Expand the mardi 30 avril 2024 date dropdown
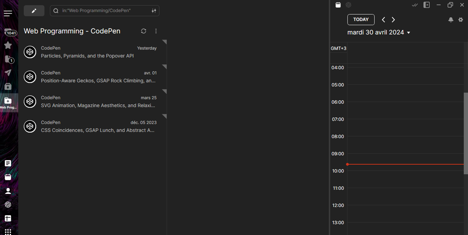This screenshot has width=468, height=235. pos(408,33)
